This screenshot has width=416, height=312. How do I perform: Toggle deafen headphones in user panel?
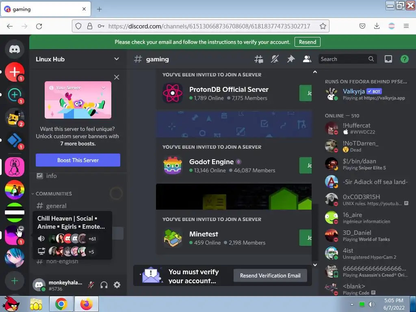104,285
